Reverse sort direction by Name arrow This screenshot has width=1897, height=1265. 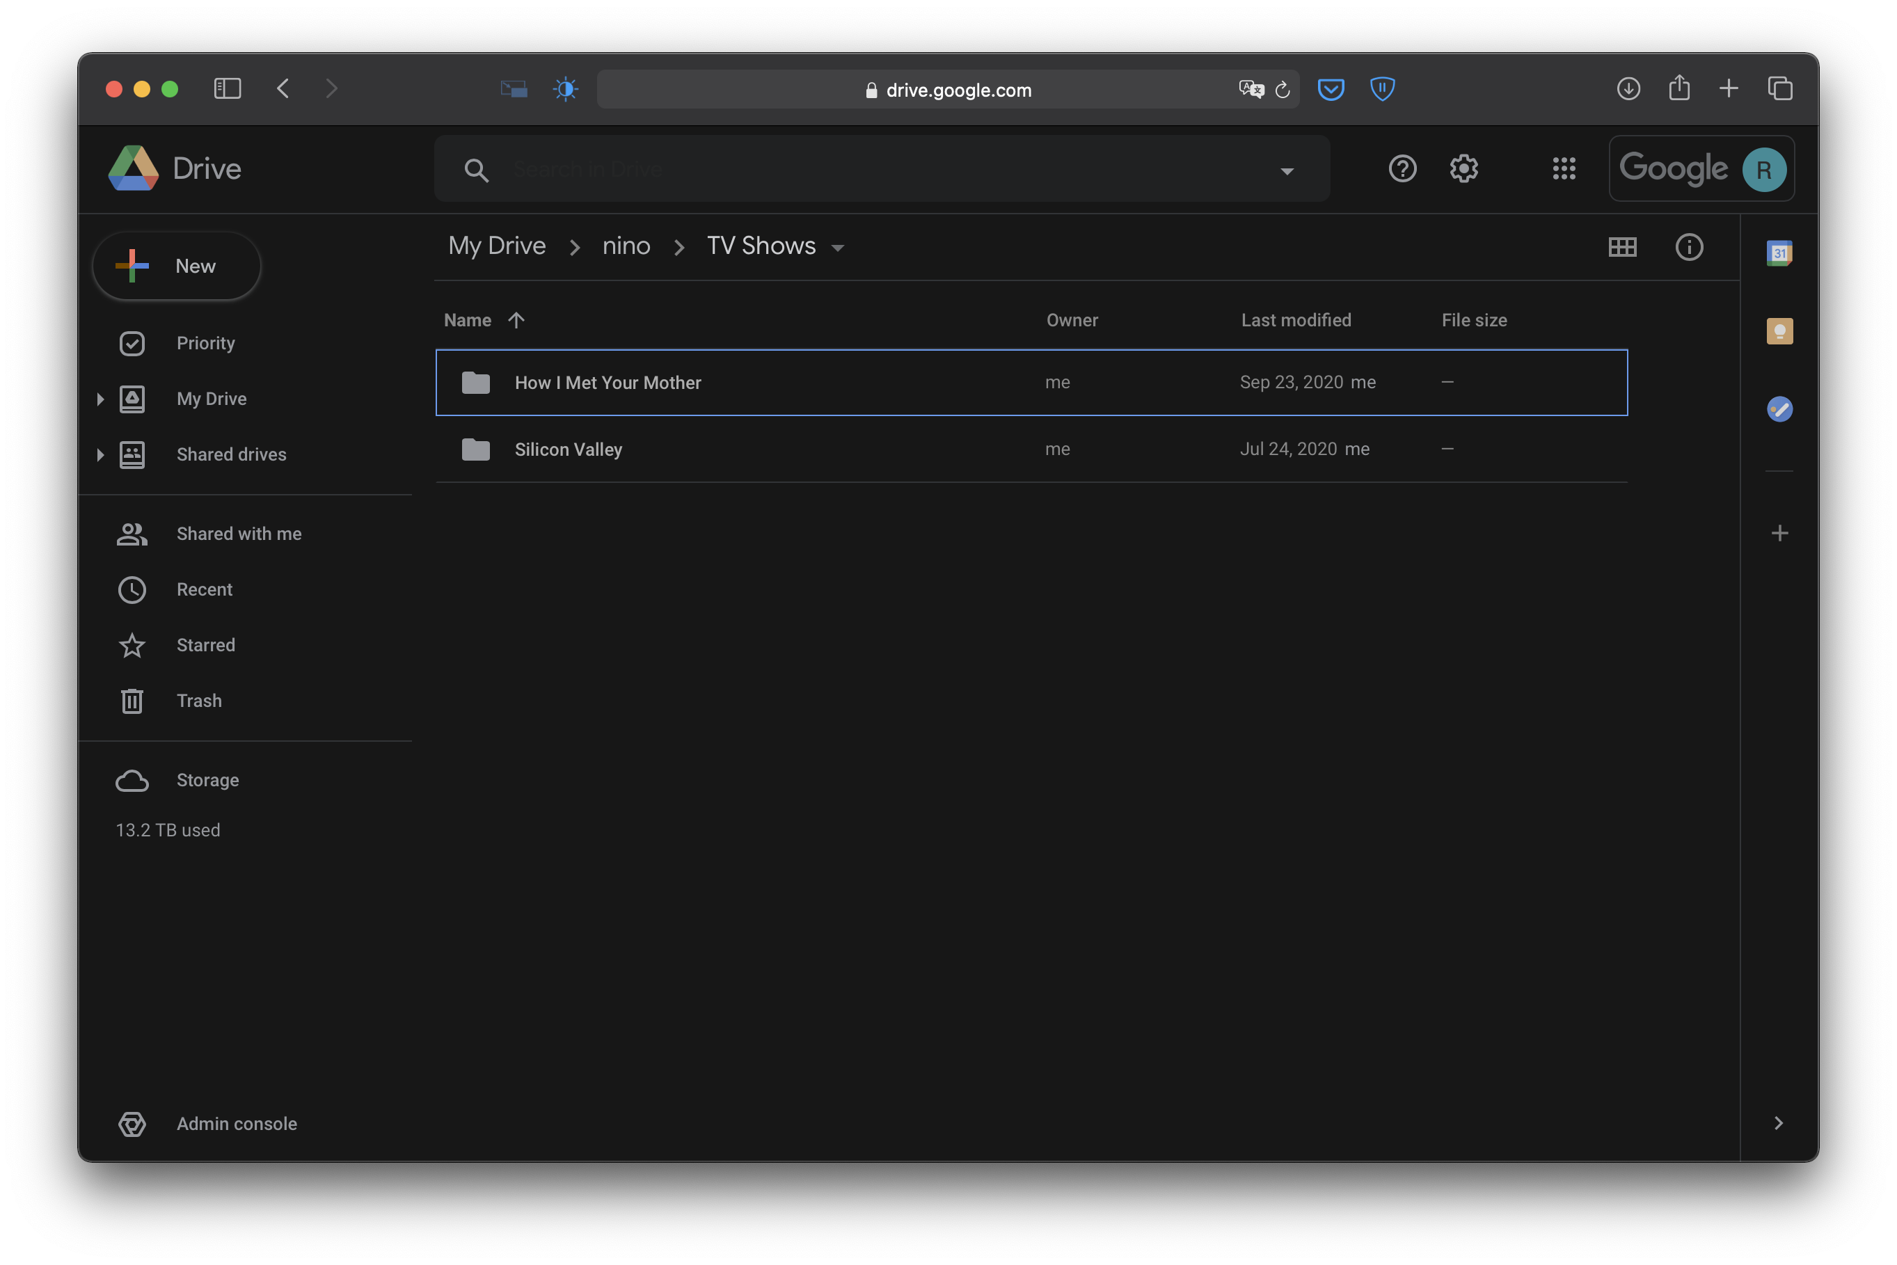pos(516,320)
